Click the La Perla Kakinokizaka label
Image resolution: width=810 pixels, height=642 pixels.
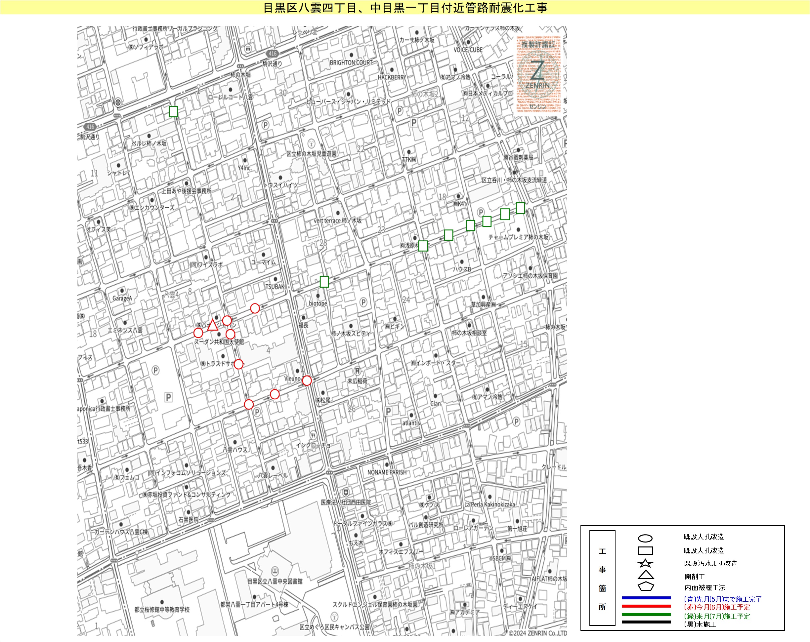click(x=490, y=504)
